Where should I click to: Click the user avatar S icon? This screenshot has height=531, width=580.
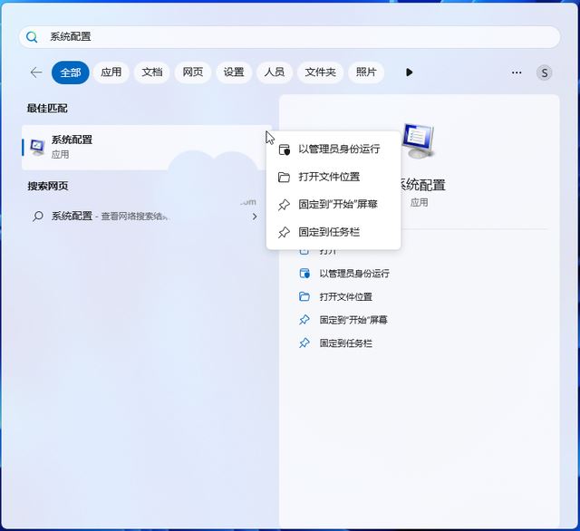[544, 72]
